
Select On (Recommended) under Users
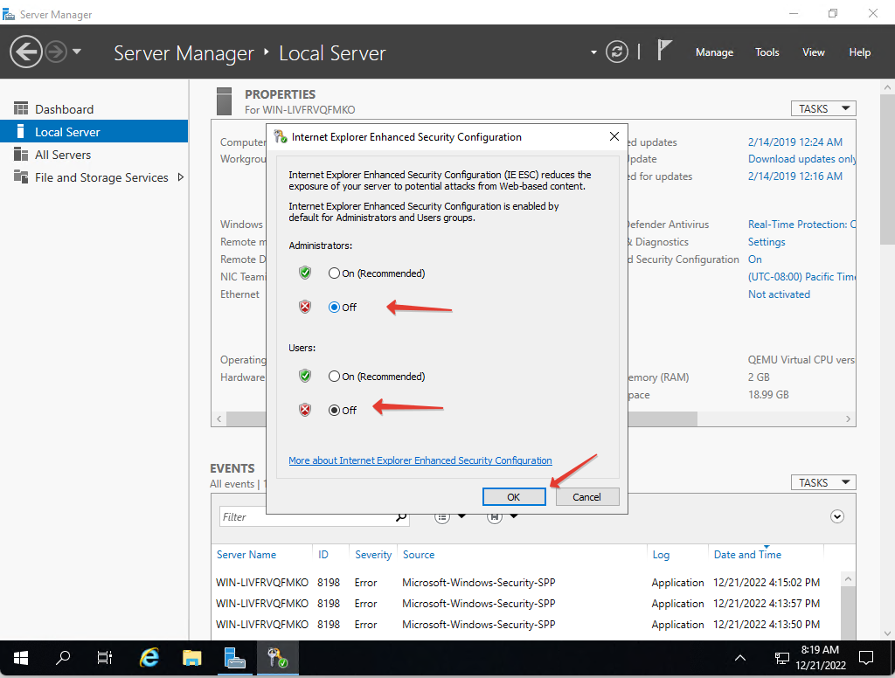pyautogui.click(x=333, y=376)
